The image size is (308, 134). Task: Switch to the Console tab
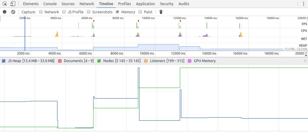coord(50,4)
